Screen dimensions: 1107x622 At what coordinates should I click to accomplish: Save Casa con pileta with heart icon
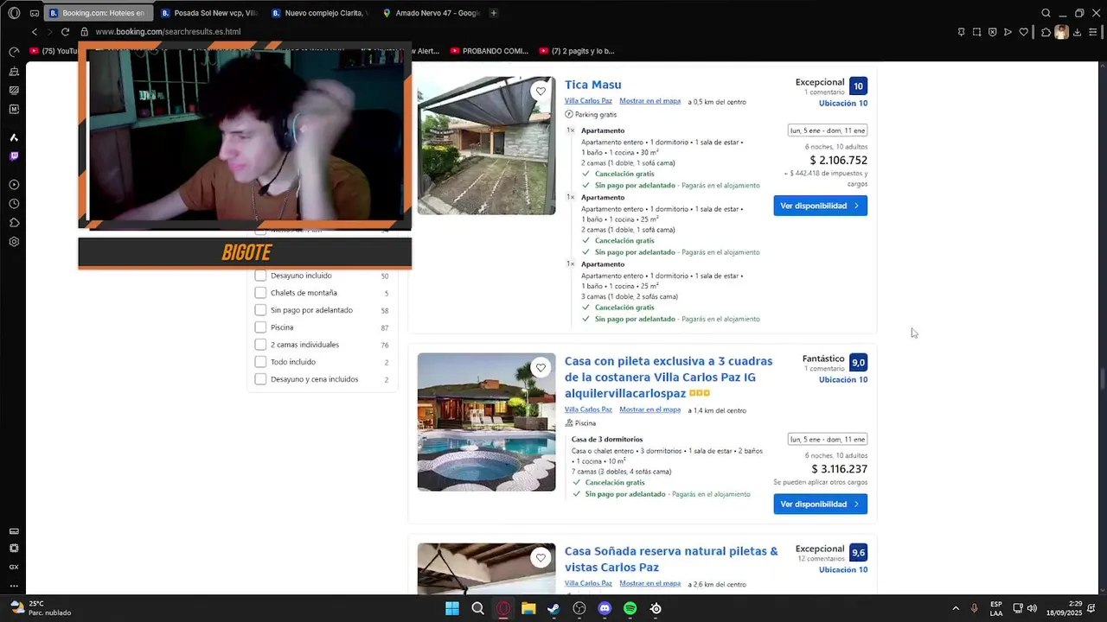[541, 367]
